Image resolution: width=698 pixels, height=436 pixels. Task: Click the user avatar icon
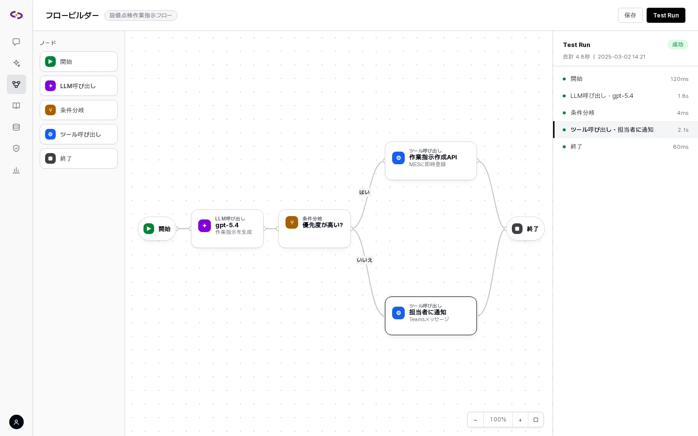(x=16, y=422)
